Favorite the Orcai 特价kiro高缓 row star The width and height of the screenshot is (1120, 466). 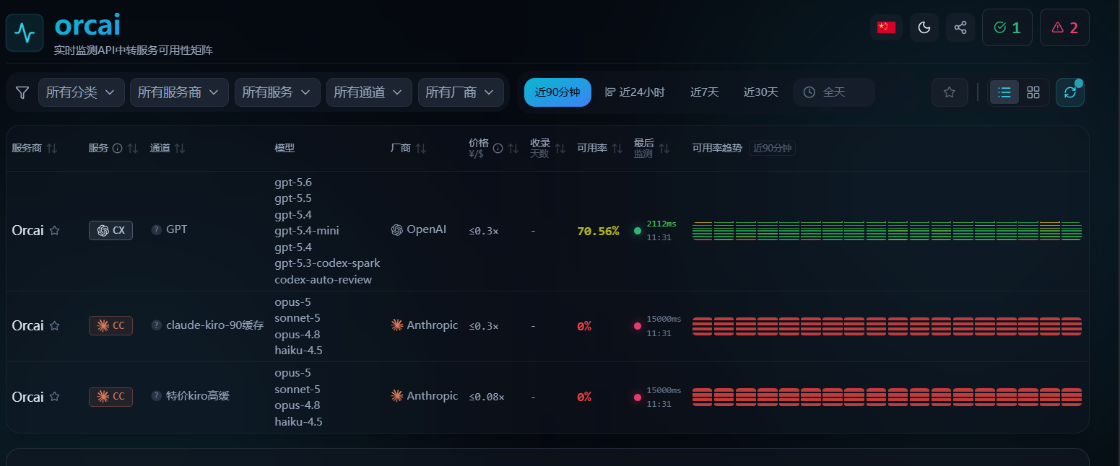point(55,397)
